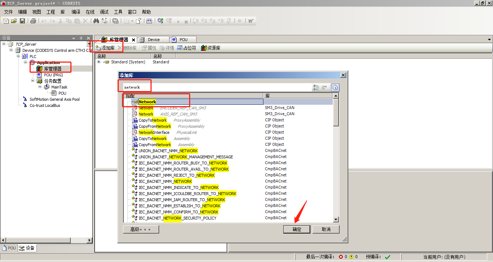493x262 pixels.
Task: Click the Application gear icon in device tree
Action: click(x=32, y=63)
